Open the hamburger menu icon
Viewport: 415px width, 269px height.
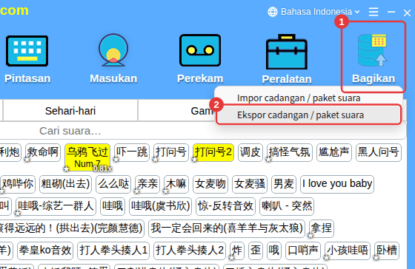(x=373, y=12)
